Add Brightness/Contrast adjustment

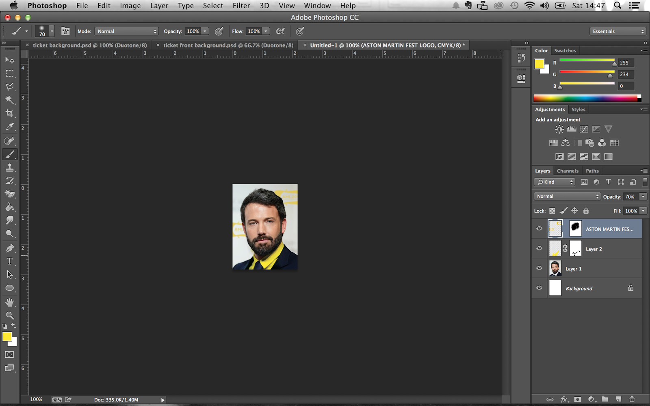click(559, 129)
